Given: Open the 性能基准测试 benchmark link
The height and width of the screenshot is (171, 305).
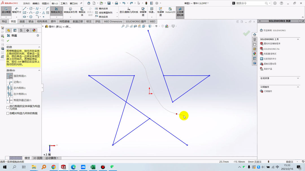Looking at the screenshot, I should point(270,54).
